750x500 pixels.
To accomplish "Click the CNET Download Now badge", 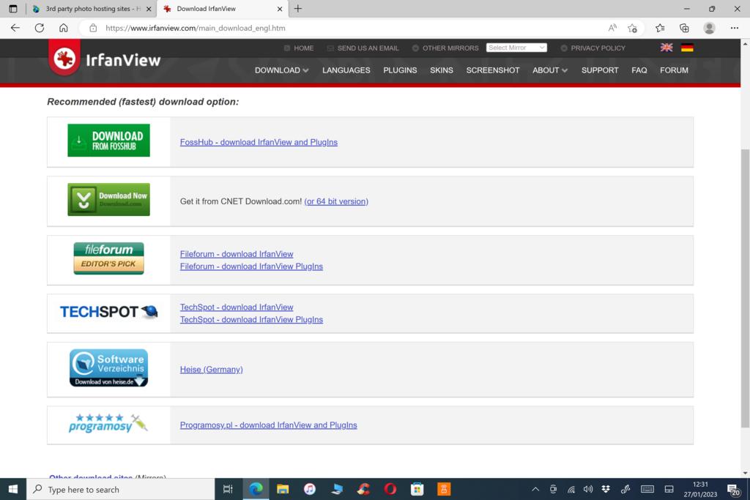I will 108,199.
